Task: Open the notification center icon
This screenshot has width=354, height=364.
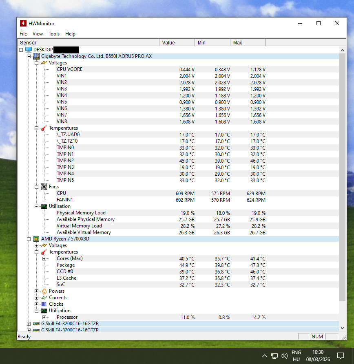Action: [341, 355]
